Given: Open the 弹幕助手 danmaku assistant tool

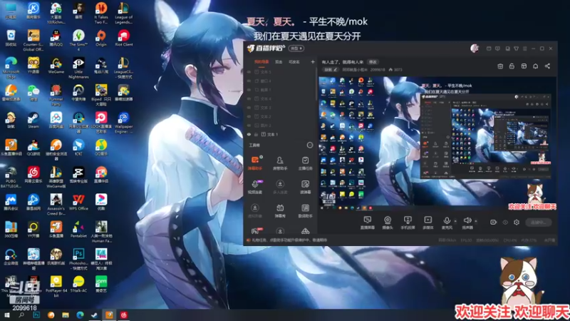Looking at the screenshot, I should [x=256, y=163].
